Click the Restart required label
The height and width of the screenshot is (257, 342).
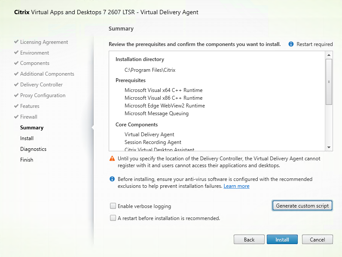(x=315, y=44)
